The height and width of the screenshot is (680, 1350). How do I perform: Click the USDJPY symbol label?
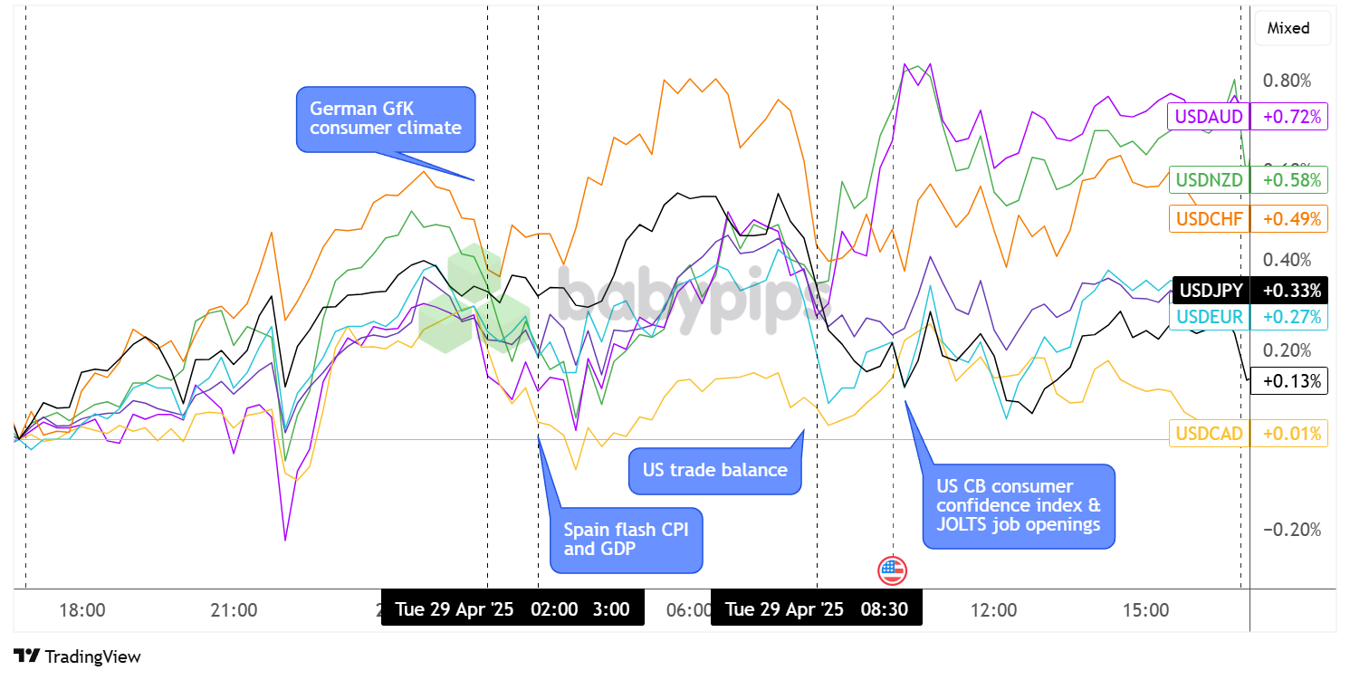click(x=1208, y=291)
